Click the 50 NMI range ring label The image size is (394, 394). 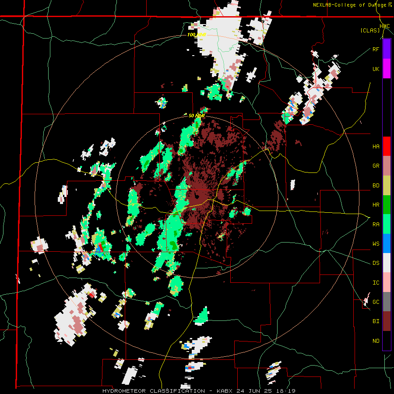(197, 116)
